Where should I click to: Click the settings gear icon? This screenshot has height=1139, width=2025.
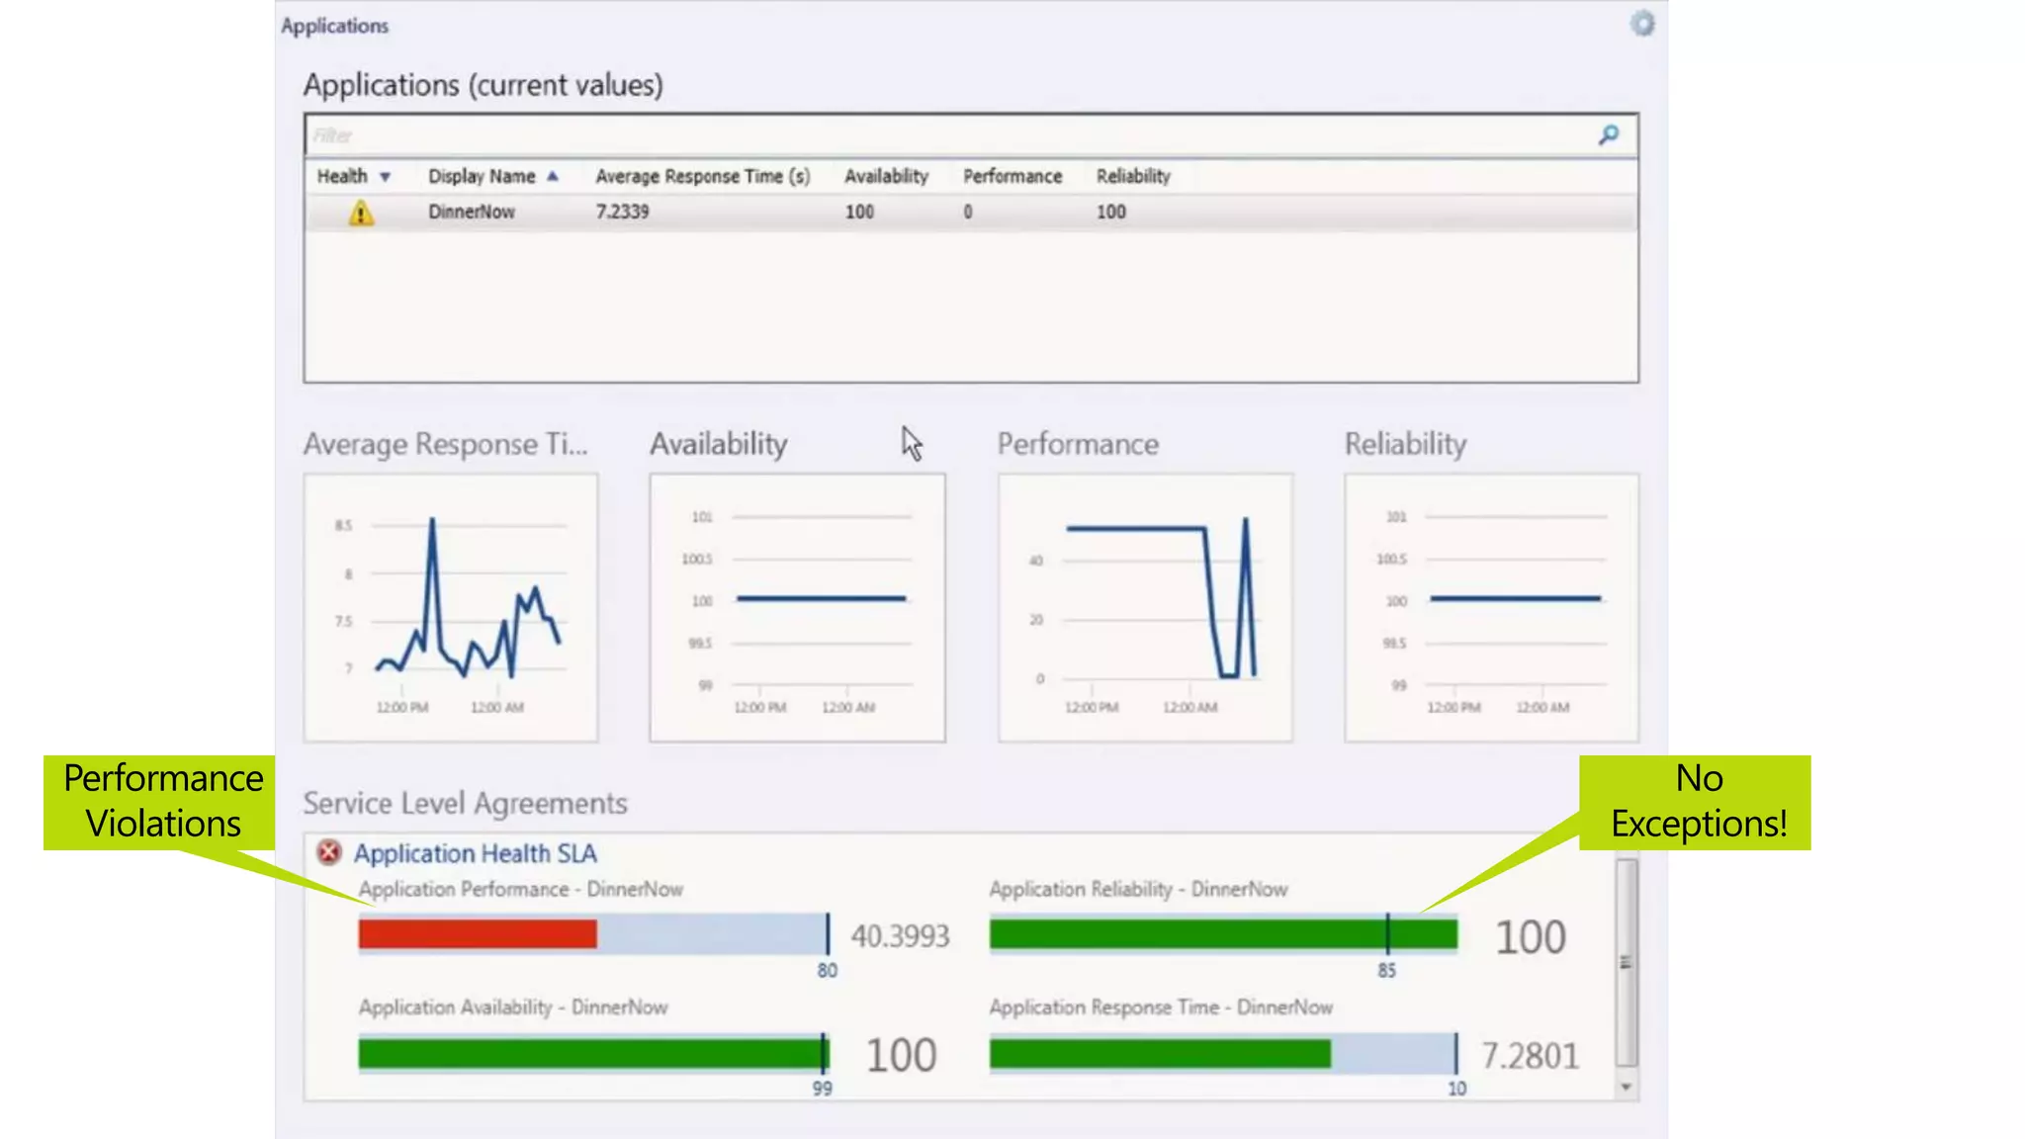click(x=1641, y=24)
